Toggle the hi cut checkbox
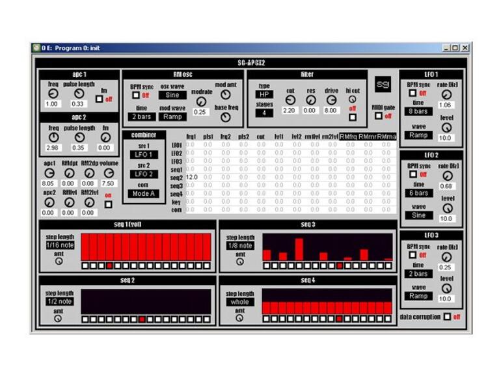 pos(353,117)
